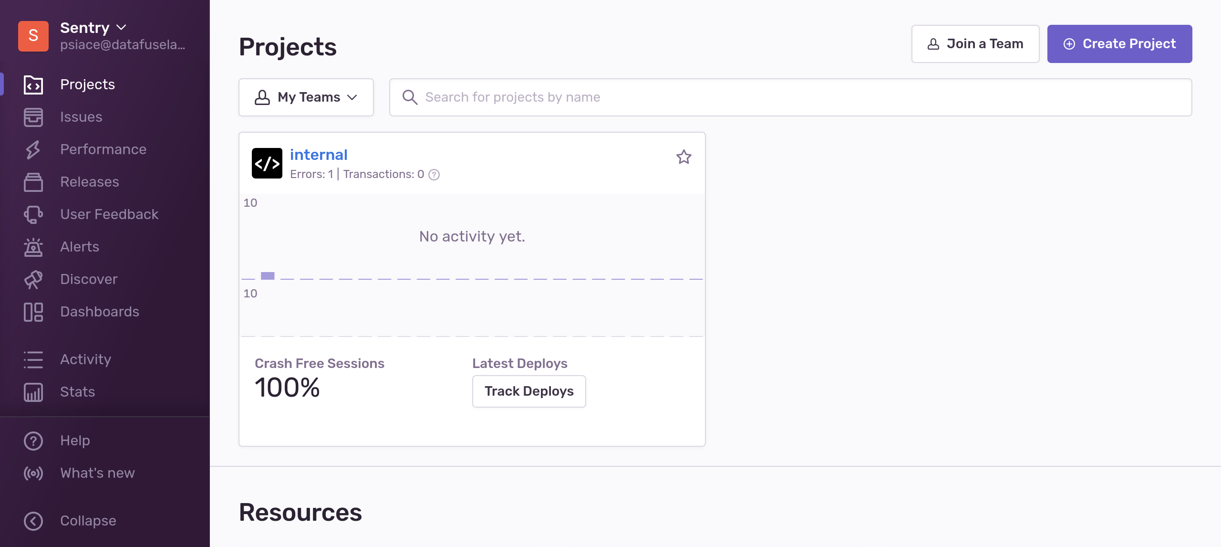Image resolution: width=1221 pixels, height=547 pixels.
Task: Click the User Feedback megaphone icon
Action: point(33,214)
